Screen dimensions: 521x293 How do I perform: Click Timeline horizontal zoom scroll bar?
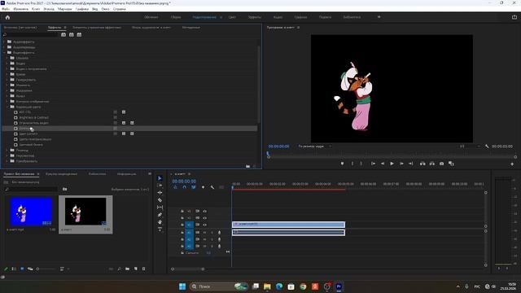point(188,269)
